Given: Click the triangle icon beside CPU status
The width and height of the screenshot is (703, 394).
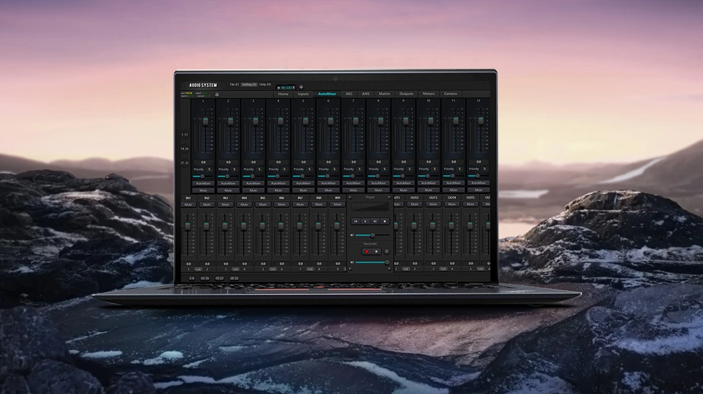Looking at the screenshot, I should pyautogui.click(x=217, y=94).
